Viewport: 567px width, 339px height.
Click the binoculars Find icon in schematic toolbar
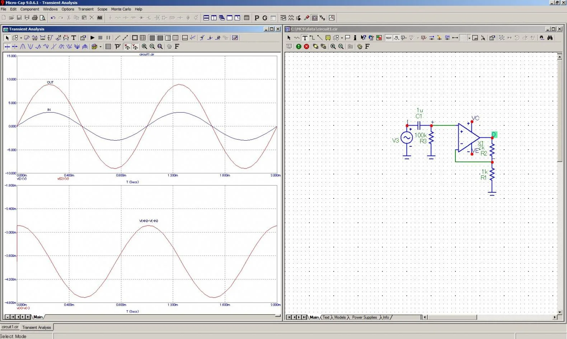(550, 38)
